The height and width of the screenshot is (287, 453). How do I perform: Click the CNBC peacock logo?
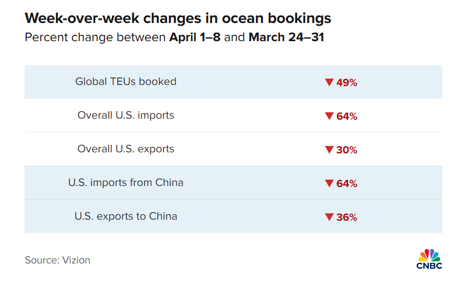pos(429,259)
